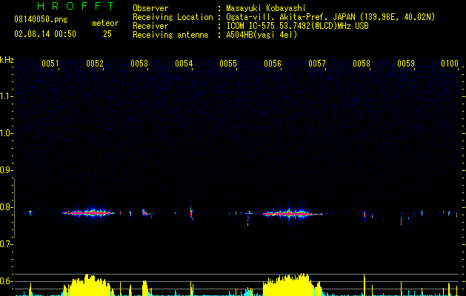Click the Receiver label

coord(150,26)
